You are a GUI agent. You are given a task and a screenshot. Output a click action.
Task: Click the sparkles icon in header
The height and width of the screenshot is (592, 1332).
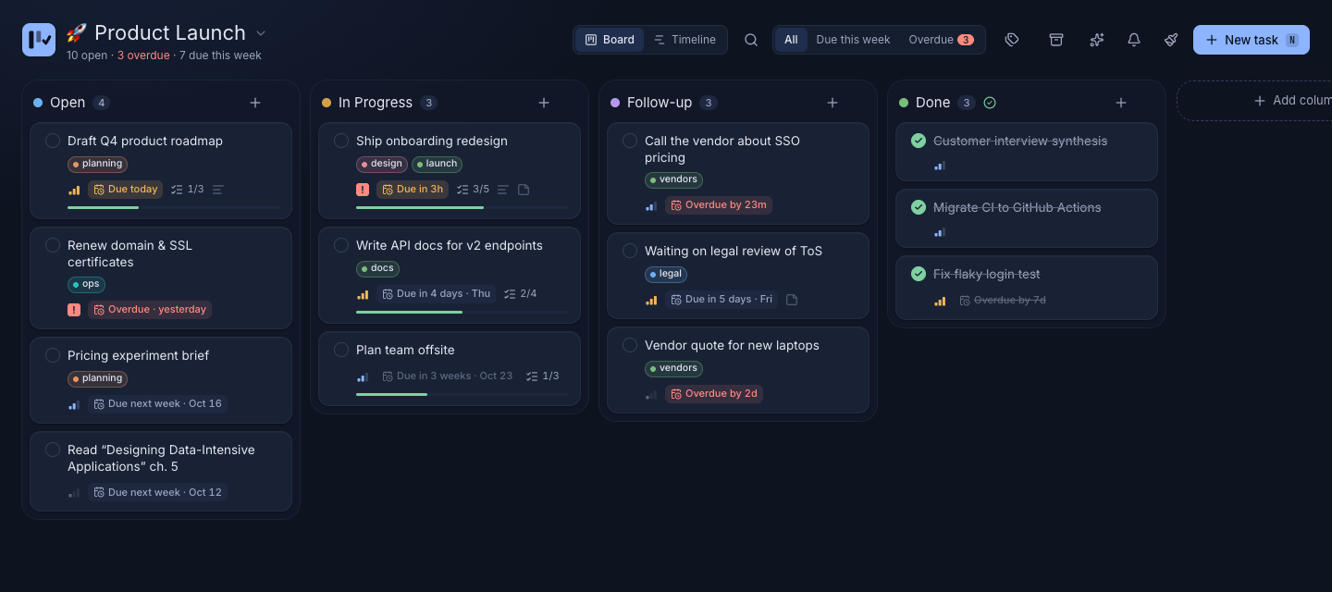[1097, 40]
